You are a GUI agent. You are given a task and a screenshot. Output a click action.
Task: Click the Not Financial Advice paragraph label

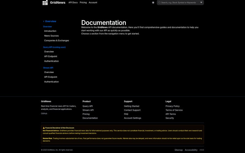coord(51,131)
